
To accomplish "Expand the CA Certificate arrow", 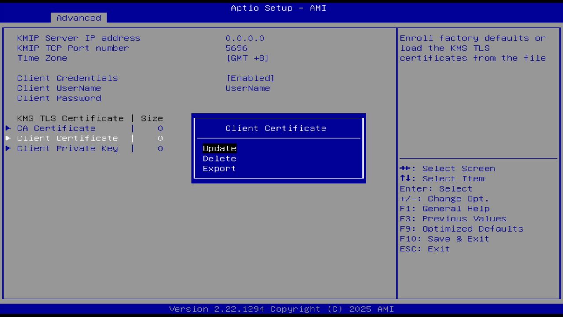I will pyautogui.click(x=8, y=128).
